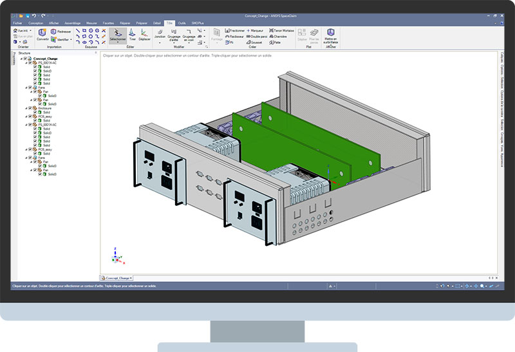Click Mettre en surbrillance icon
This screenshot has height=352, width=515.
pyautogui.click(x=330, y=33)
